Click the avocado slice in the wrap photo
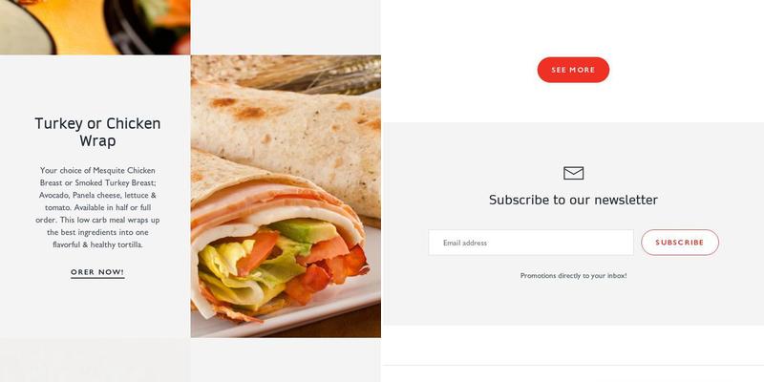This screenshot has height=382, width=764. pyautogui.click(x=305, y=229)
